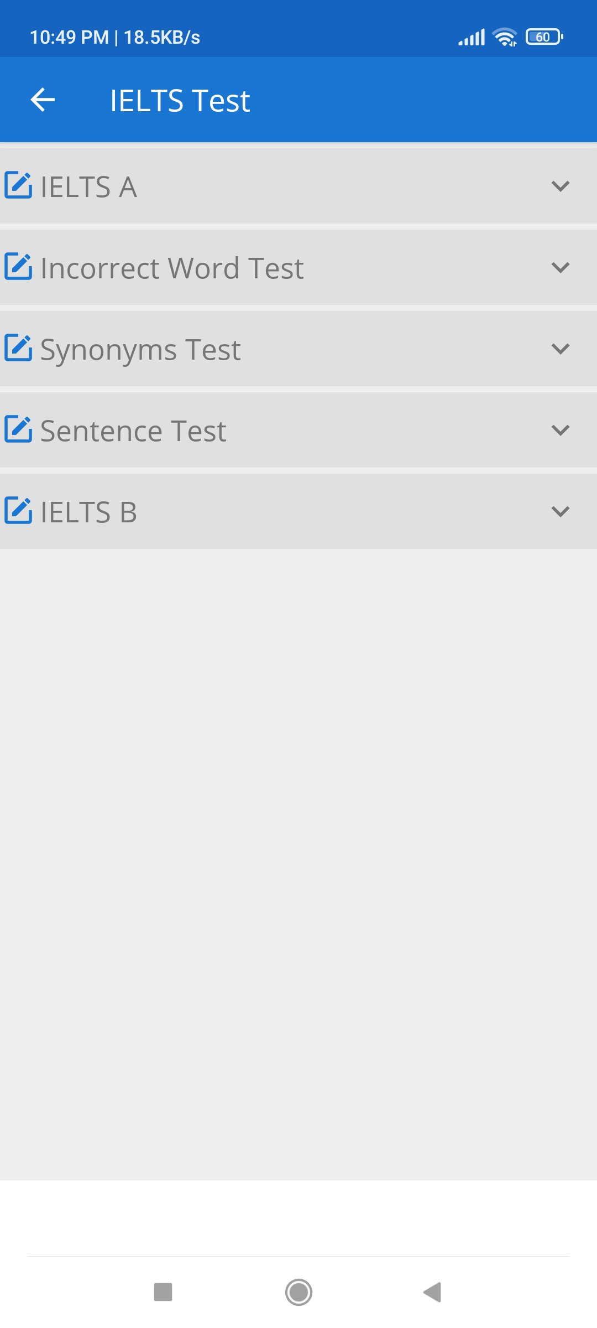The height and width of the screenshot is (1328, 597).
Task: Expand the IELTS A chevron
Action: (x=560, y=186)
